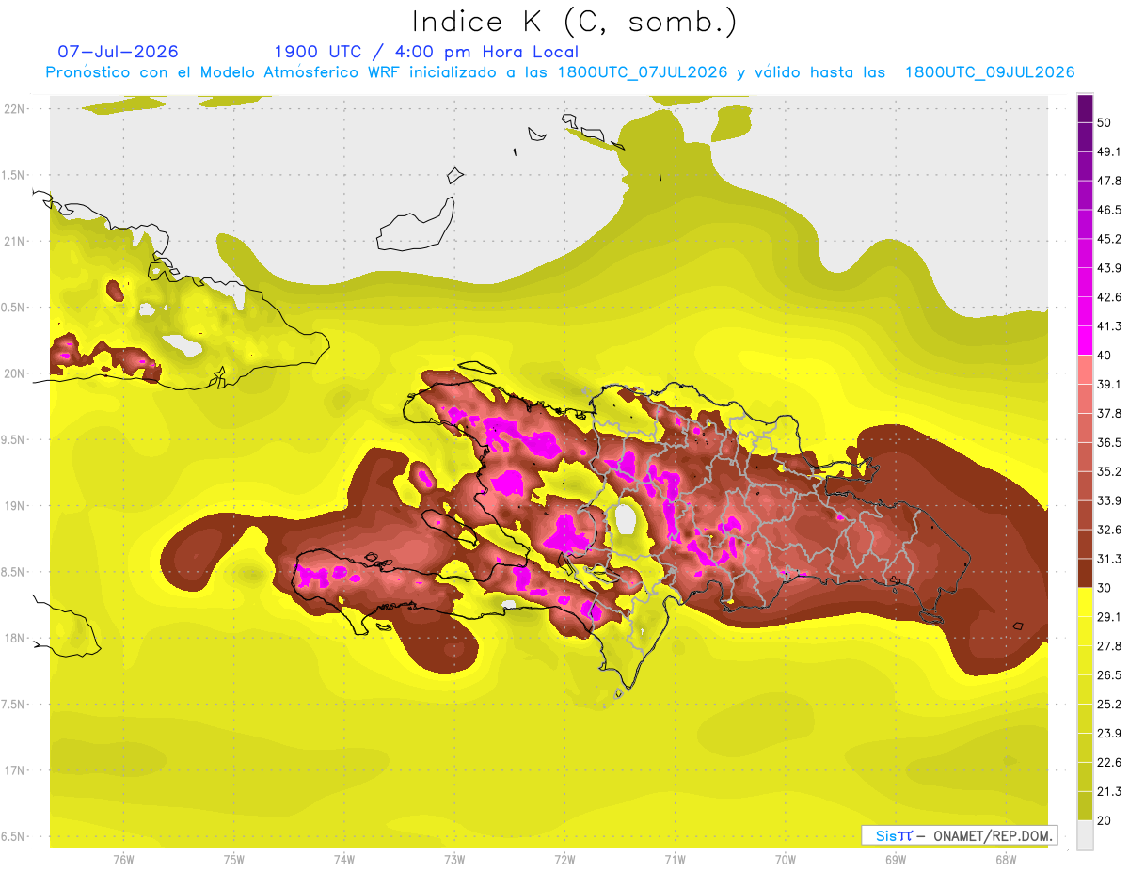Click the "SisTT – ONAMET/REP.DOM." credit box
This screenshot has height=872, width=1129.
click(x=959, y=835)
